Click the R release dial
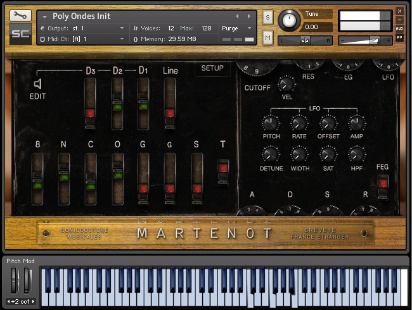Screen dimensions: 412x310 365,211
